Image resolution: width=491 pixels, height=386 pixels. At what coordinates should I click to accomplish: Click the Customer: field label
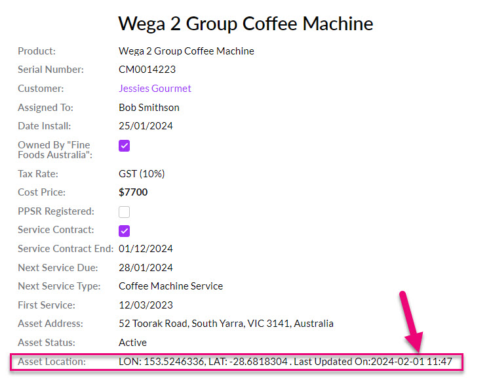pyautogui.click(x=41, y=89)
